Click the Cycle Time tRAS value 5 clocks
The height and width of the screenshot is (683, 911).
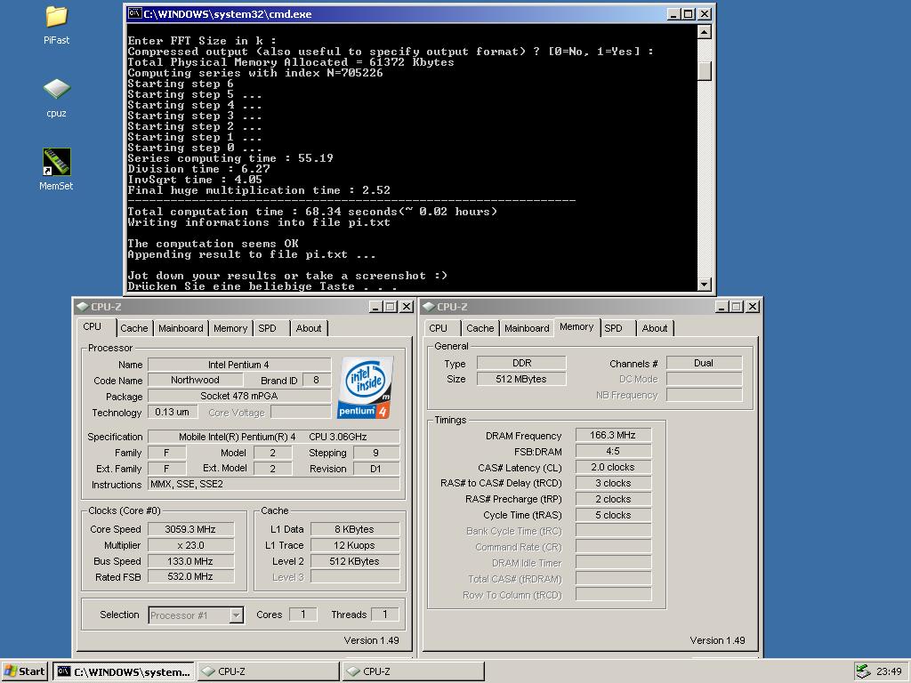(613, 515)
